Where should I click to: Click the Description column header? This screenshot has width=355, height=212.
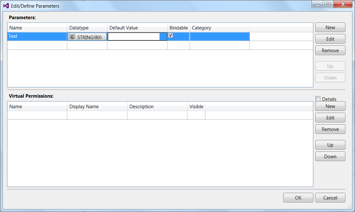(x=157, y=107)
